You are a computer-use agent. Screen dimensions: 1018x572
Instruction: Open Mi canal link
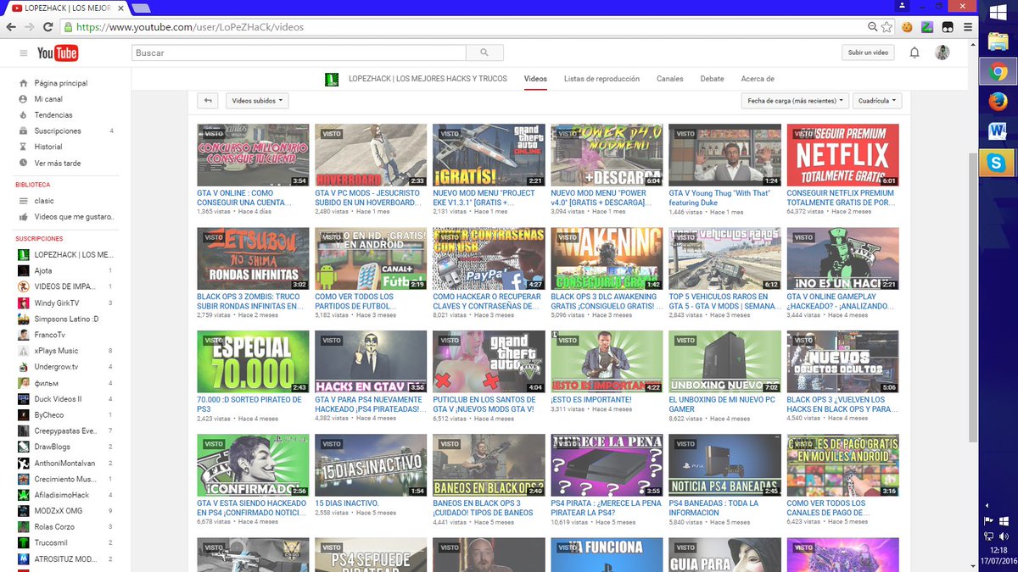click(48, 99)
